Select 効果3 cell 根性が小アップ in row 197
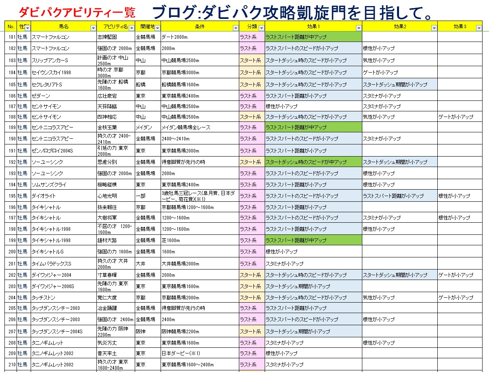The image size is (489, 372). [460, 218]
